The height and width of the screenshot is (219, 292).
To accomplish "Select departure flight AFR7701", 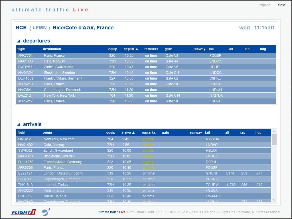I will pos(146,56).
